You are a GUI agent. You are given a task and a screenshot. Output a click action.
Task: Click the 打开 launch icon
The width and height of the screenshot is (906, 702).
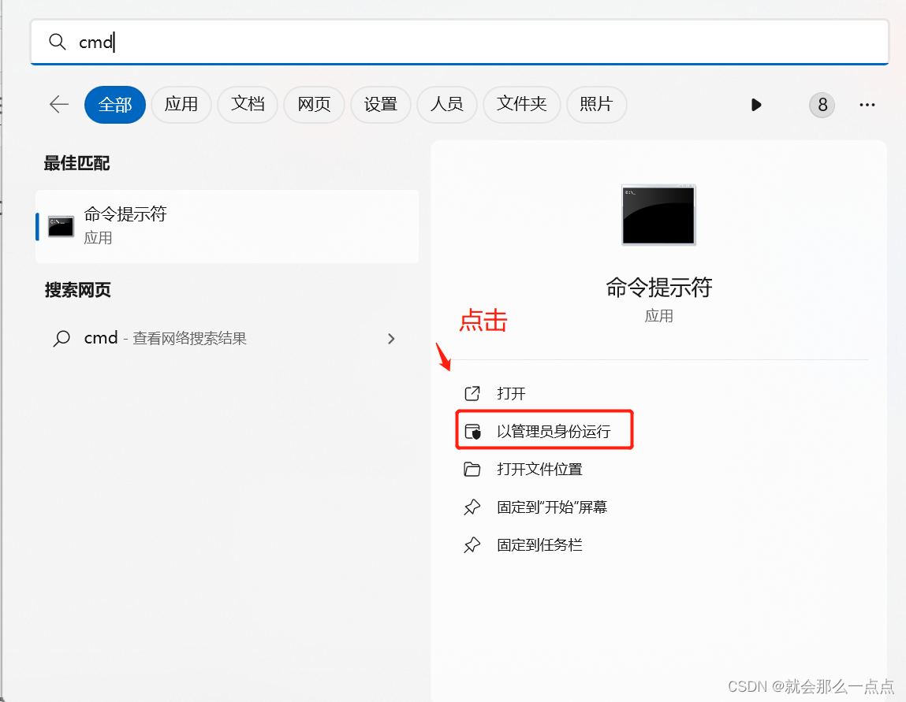(x=472, y=394)
